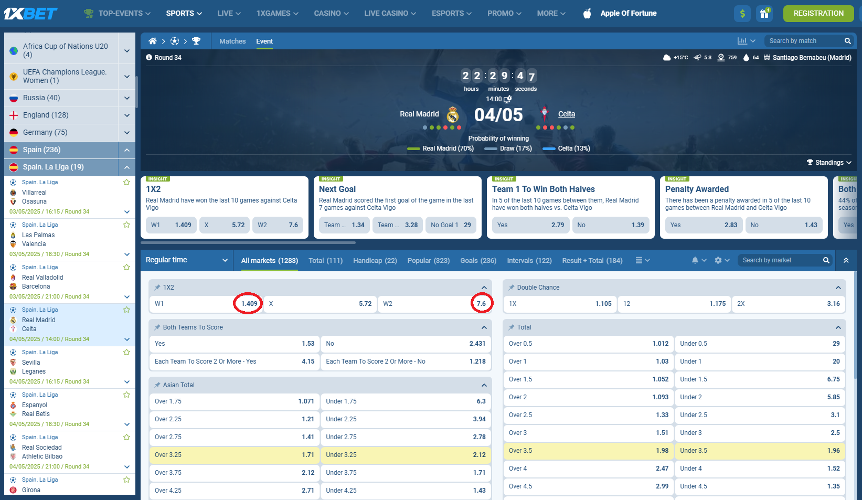Screen dimensions: 862x500
Task: Pin the Asian Total market
Action: point(157,385)
